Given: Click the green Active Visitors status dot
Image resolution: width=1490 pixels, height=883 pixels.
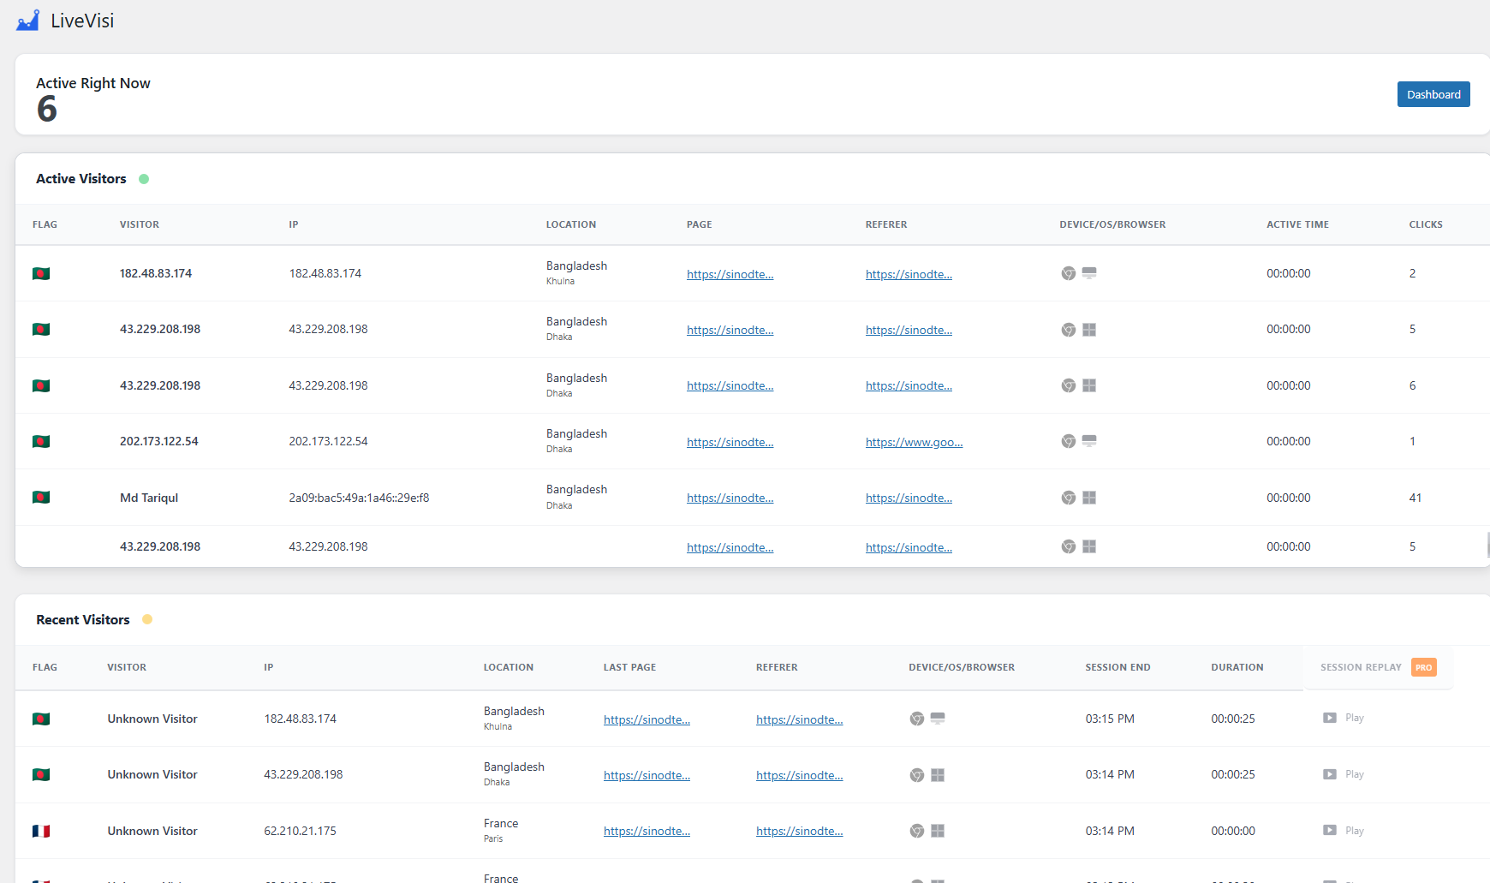Looking at the screenshot, I should [x=144, y=179].
